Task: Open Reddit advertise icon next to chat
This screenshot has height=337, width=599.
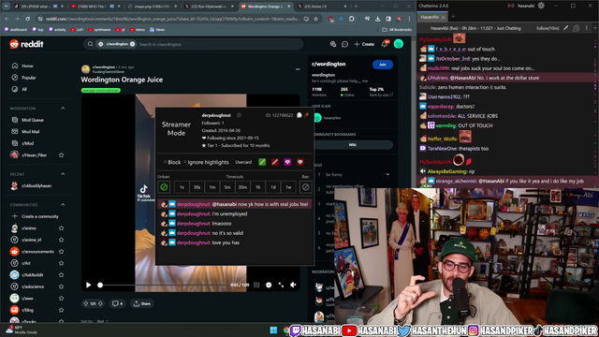Action: click(333, 44)
